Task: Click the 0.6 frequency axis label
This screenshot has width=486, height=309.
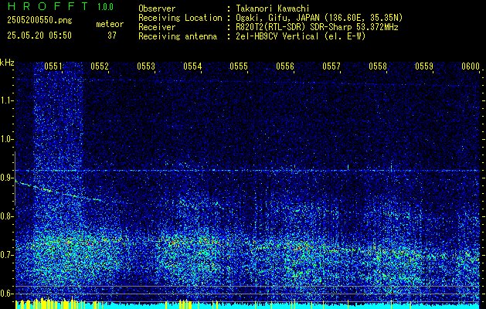Action: (x=6, y=294)
